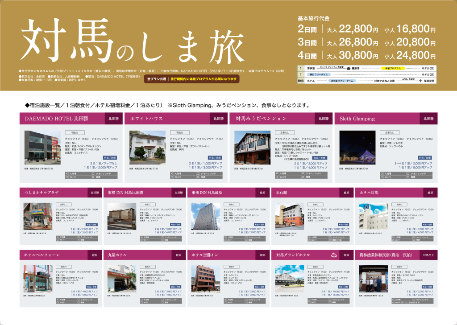
Task: Click the ホテルベルフォーレ card title
Action: click(42, 255)
